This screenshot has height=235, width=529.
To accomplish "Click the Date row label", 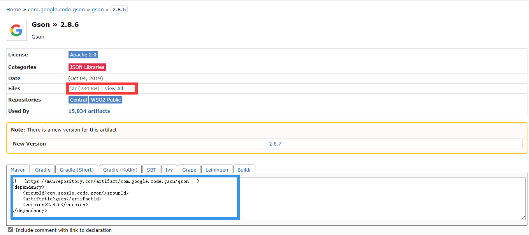I will (x=14, y=79).
